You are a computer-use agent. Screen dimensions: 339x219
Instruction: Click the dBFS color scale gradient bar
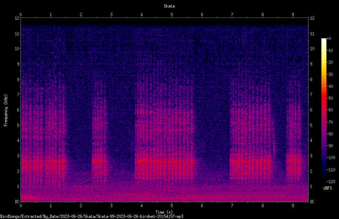(324, 110)
